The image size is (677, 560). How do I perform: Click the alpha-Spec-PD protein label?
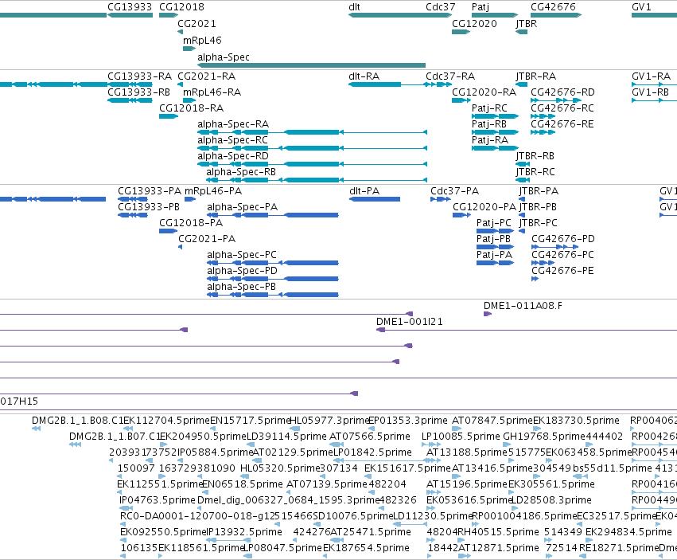click(242, 271)
